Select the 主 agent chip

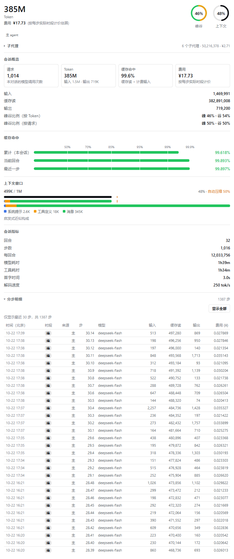click(12, 35)
